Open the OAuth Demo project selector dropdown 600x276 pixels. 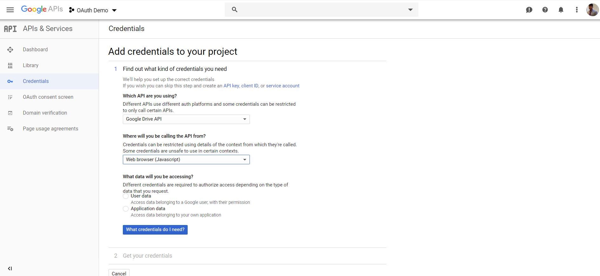click(x=93, y=10)
